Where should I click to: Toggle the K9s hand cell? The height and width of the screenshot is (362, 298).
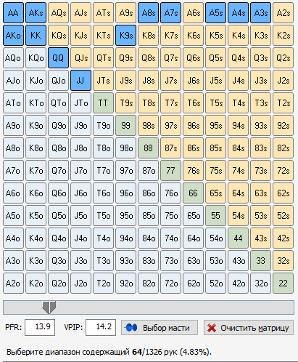click(125, 36)
